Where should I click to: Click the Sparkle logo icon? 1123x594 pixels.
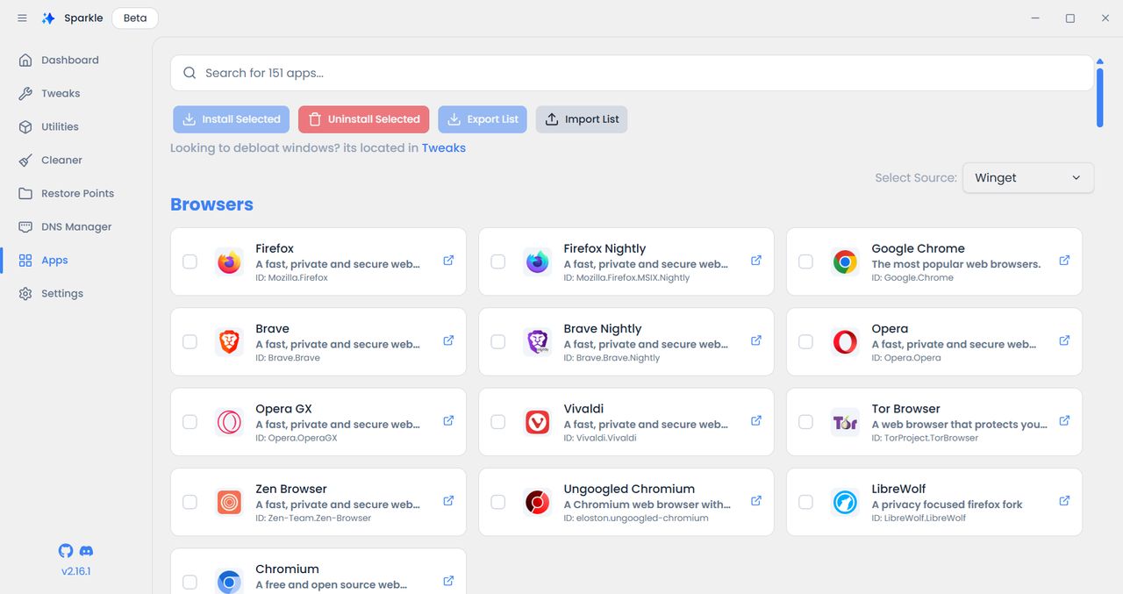point(49,18)
